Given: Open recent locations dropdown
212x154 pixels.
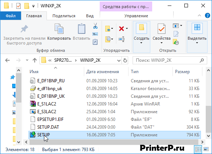Looking at the screenshot, I should click(27, 60).
